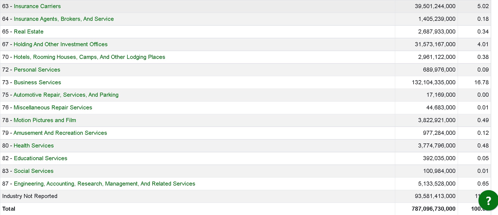
Task: Open the Health Services link
Action: click(34, 146)
